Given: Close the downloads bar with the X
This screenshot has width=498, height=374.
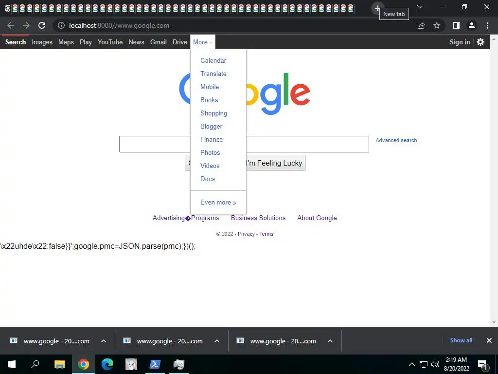Looking at the screenshot, I should click(489, 340).
